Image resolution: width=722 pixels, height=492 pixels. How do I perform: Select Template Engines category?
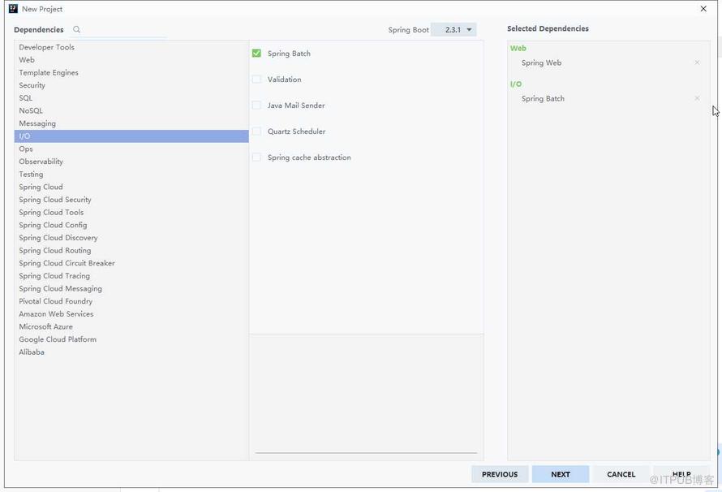click(x=131, y=72)
